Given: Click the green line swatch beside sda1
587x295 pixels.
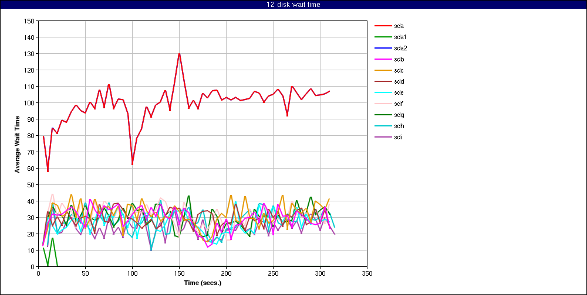Looking at the screenshot, I should 382,37.
